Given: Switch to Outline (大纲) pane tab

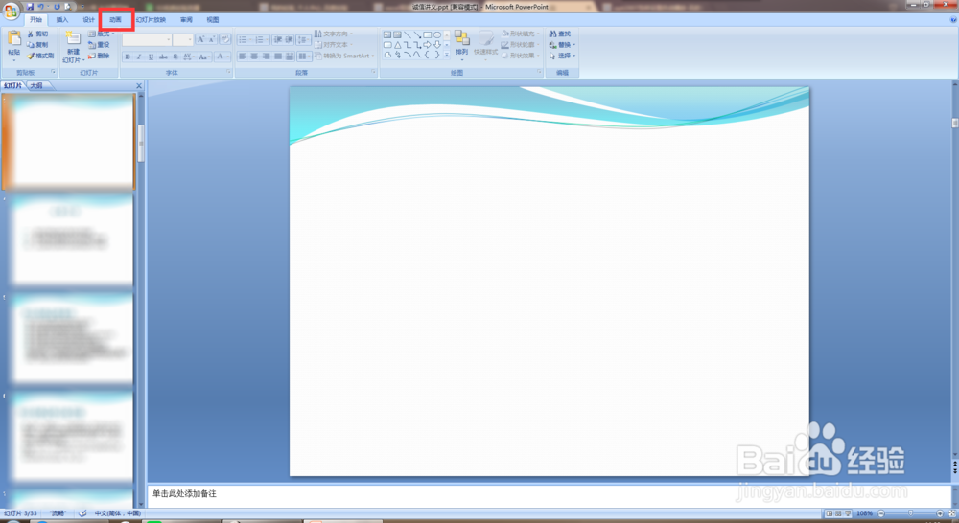Looking at the screenshot, I should pyautogui.click(x=36, y=85).
